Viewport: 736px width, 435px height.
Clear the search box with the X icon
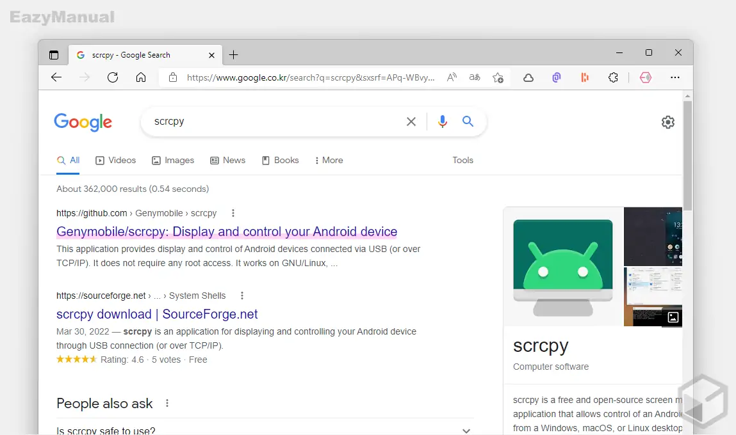tap(411, 122)
